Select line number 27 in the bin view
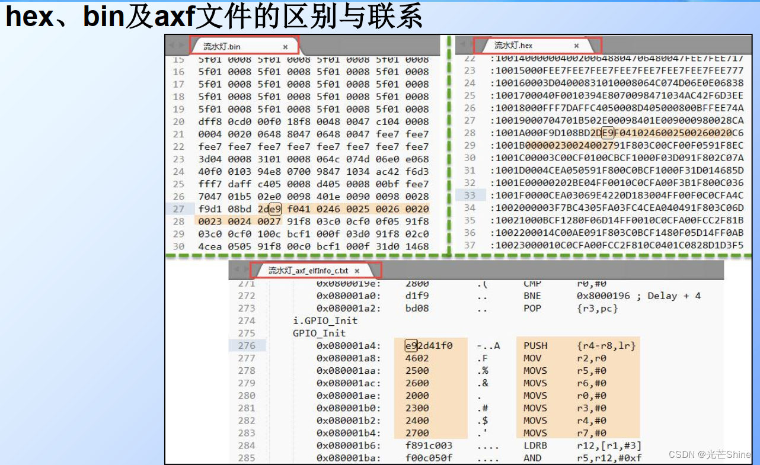Image resolution: width=760 pixels, height=465 pixels. pos(180,209)
